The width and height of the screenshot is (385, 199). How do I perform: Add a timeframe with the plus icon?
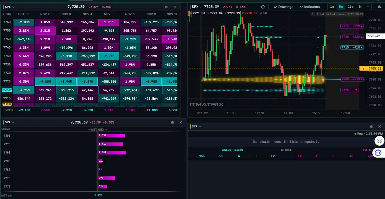click(368, 7)
